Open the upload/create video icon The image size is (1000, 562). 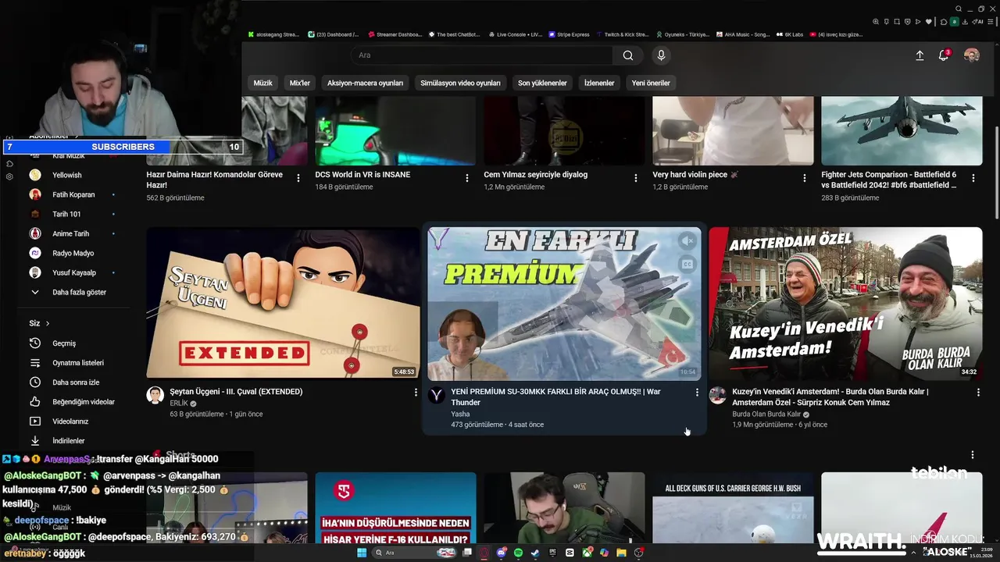pos(920,55)
